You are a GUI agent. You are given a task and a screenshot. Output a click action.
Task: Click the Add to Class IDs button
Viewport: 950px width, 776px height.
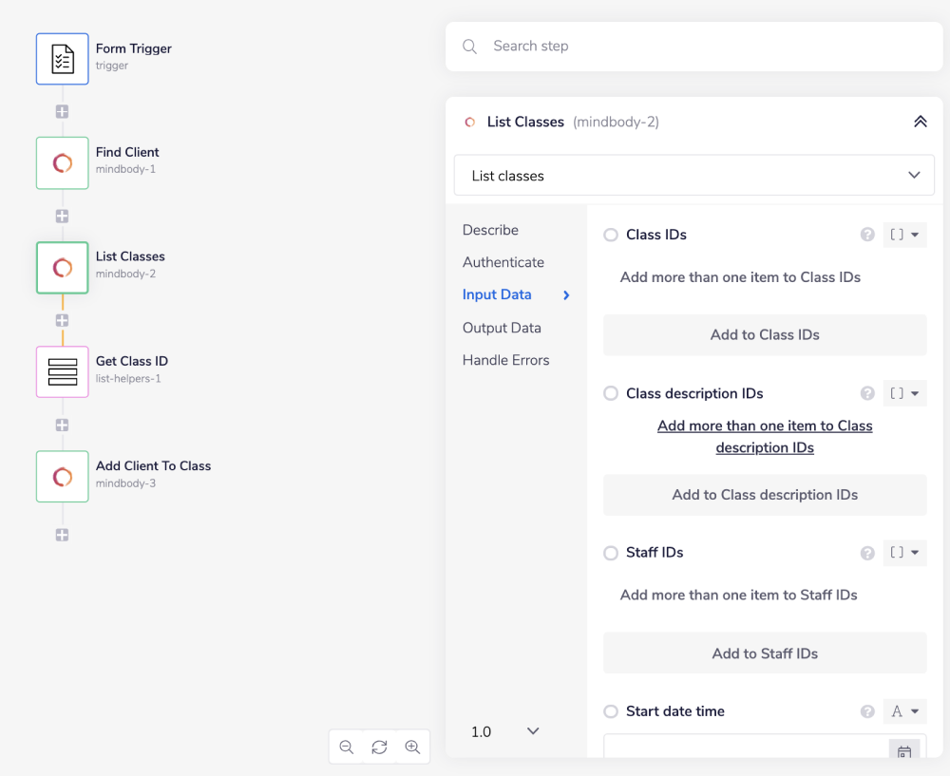tap(765, 335)
